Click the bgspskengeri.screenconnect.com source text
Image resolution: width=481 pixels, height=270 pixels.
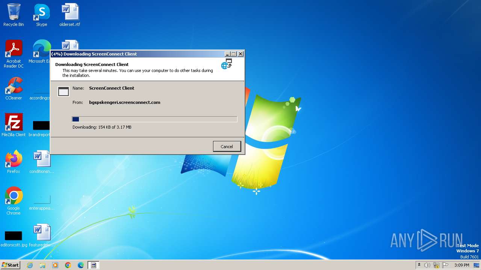[125, 102]
